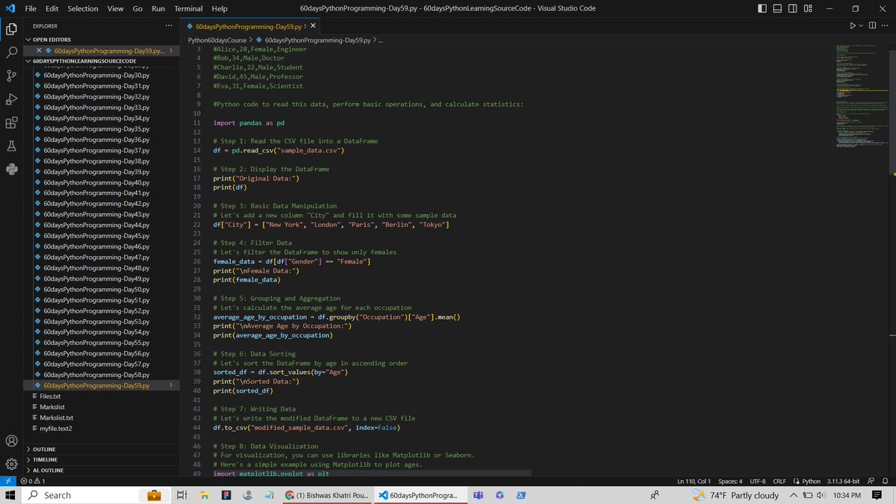This screenshot has height=504, width=896.
Task: Open the Selection menu
Action: pos(83,8)
